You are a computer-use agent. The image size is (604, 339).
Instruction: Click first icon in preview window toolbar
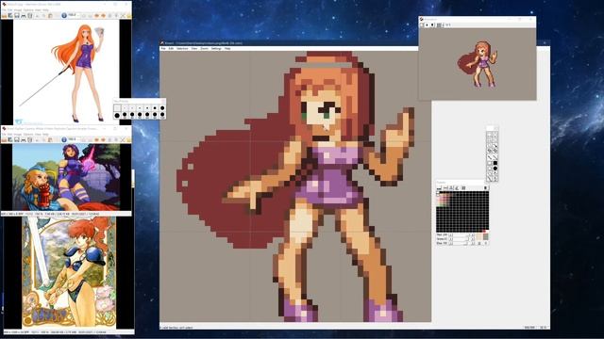tap(422, 25)
